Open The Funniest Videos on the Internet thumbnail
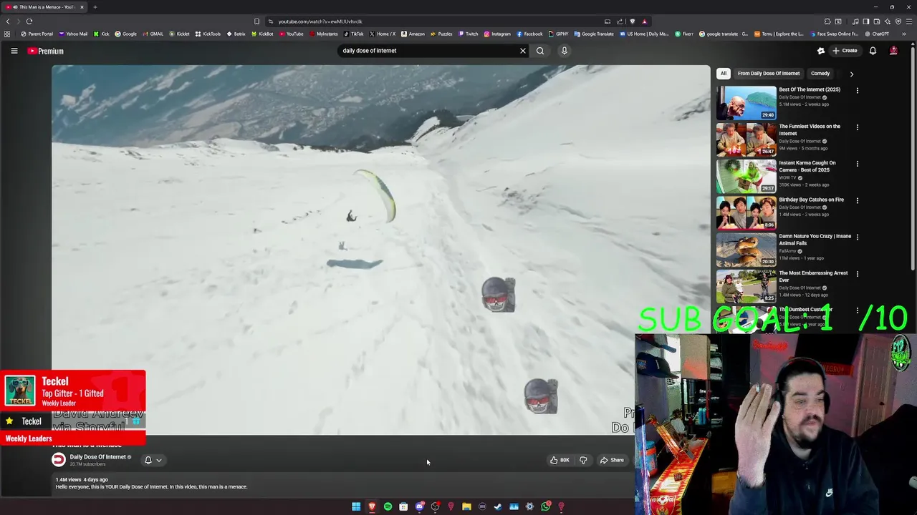This screenshot has width=917, height=515. (746, 139)
